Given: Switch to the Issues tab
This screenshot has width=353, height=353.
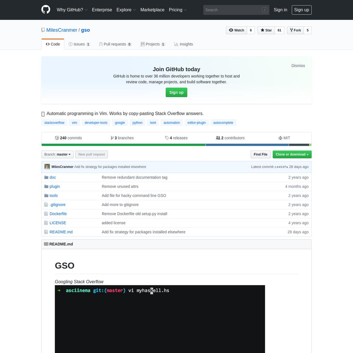Looking at the screenshot, I should pos(79,44).
